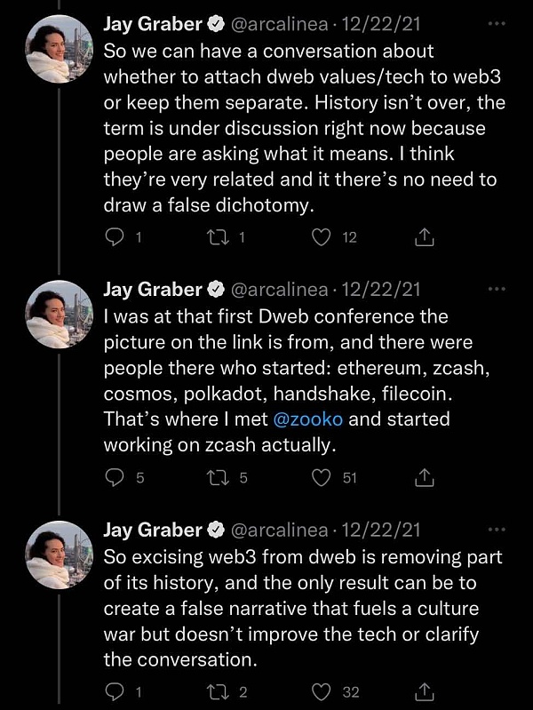Open the @zooko mention link
The image size is (533, 710).
308,419
